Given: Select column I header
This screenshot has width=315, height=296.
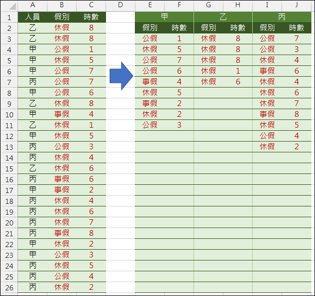Looking at the screenshot, I should 267,5.
